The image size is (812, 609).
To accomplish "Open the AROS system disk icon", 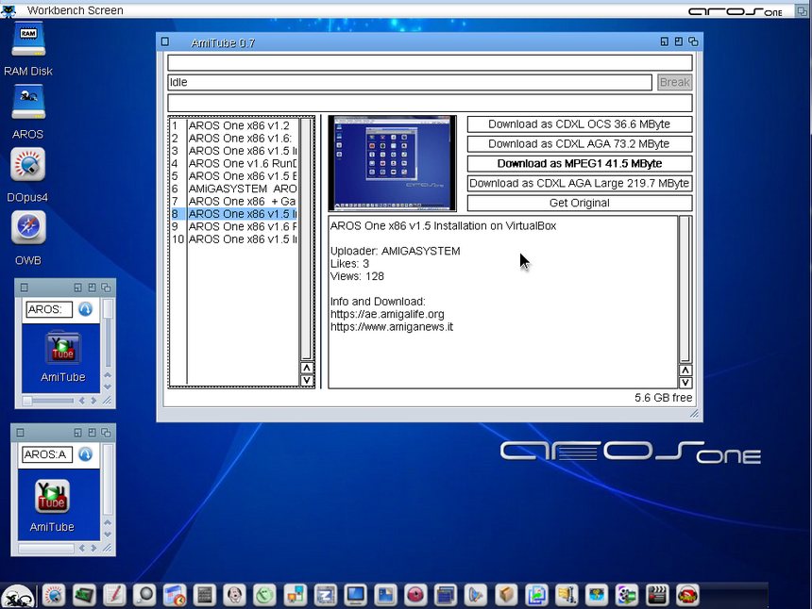I will pos(27,102).
